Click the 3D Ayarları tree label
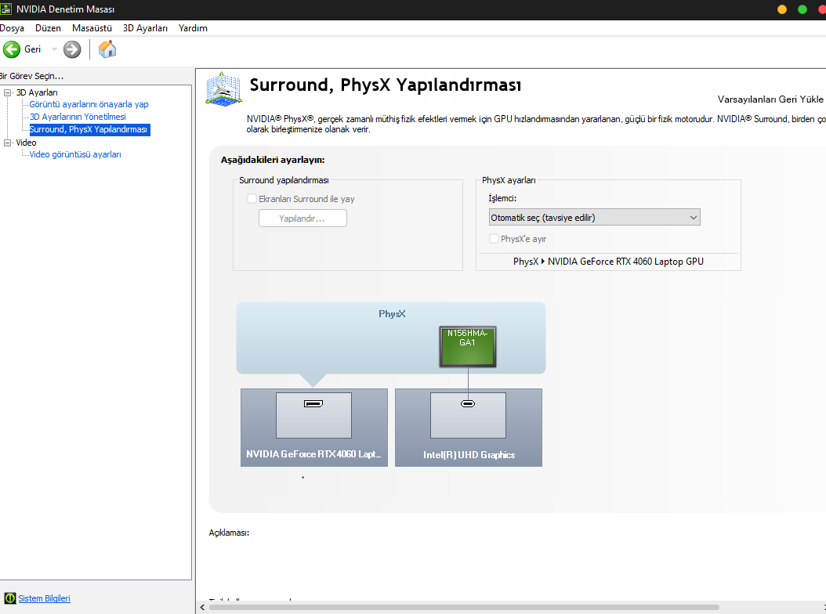Viewport: 826px width, 614px height. pyautogui.click(x=37, y=92)
